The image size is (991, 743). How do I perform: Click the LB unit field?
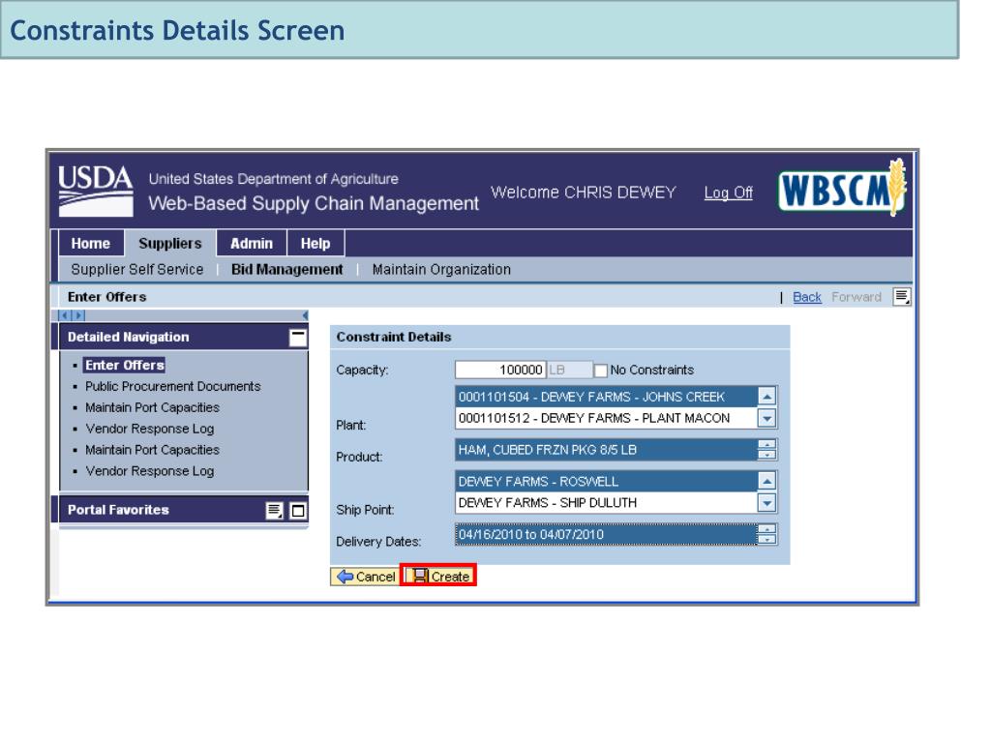point(569,371)
